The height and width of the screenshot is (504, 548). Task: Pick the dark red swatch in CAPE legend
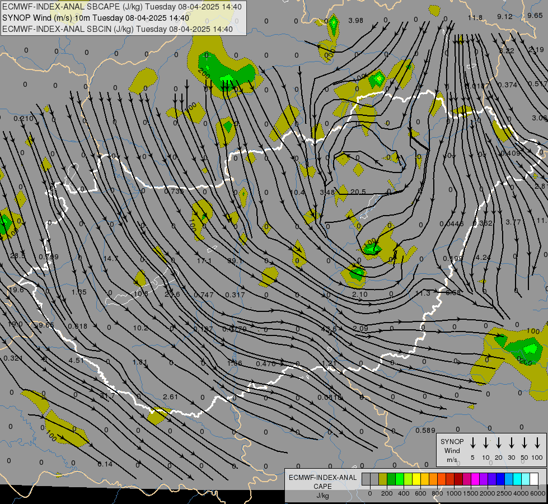point(458,479)
